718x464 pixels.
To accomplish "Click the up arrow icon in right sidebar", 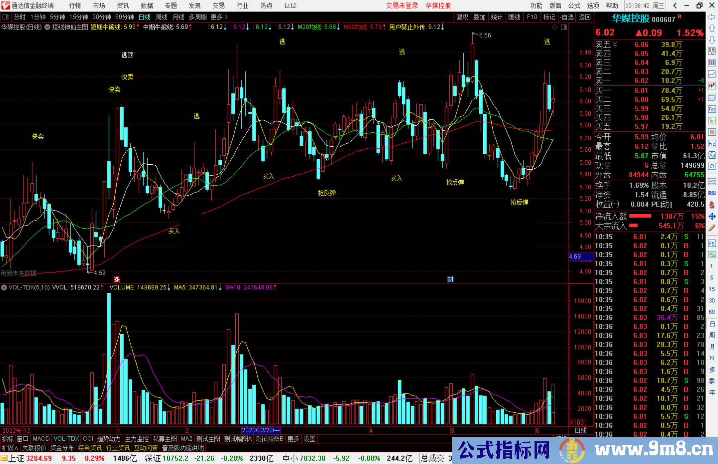I will (712, 29).
